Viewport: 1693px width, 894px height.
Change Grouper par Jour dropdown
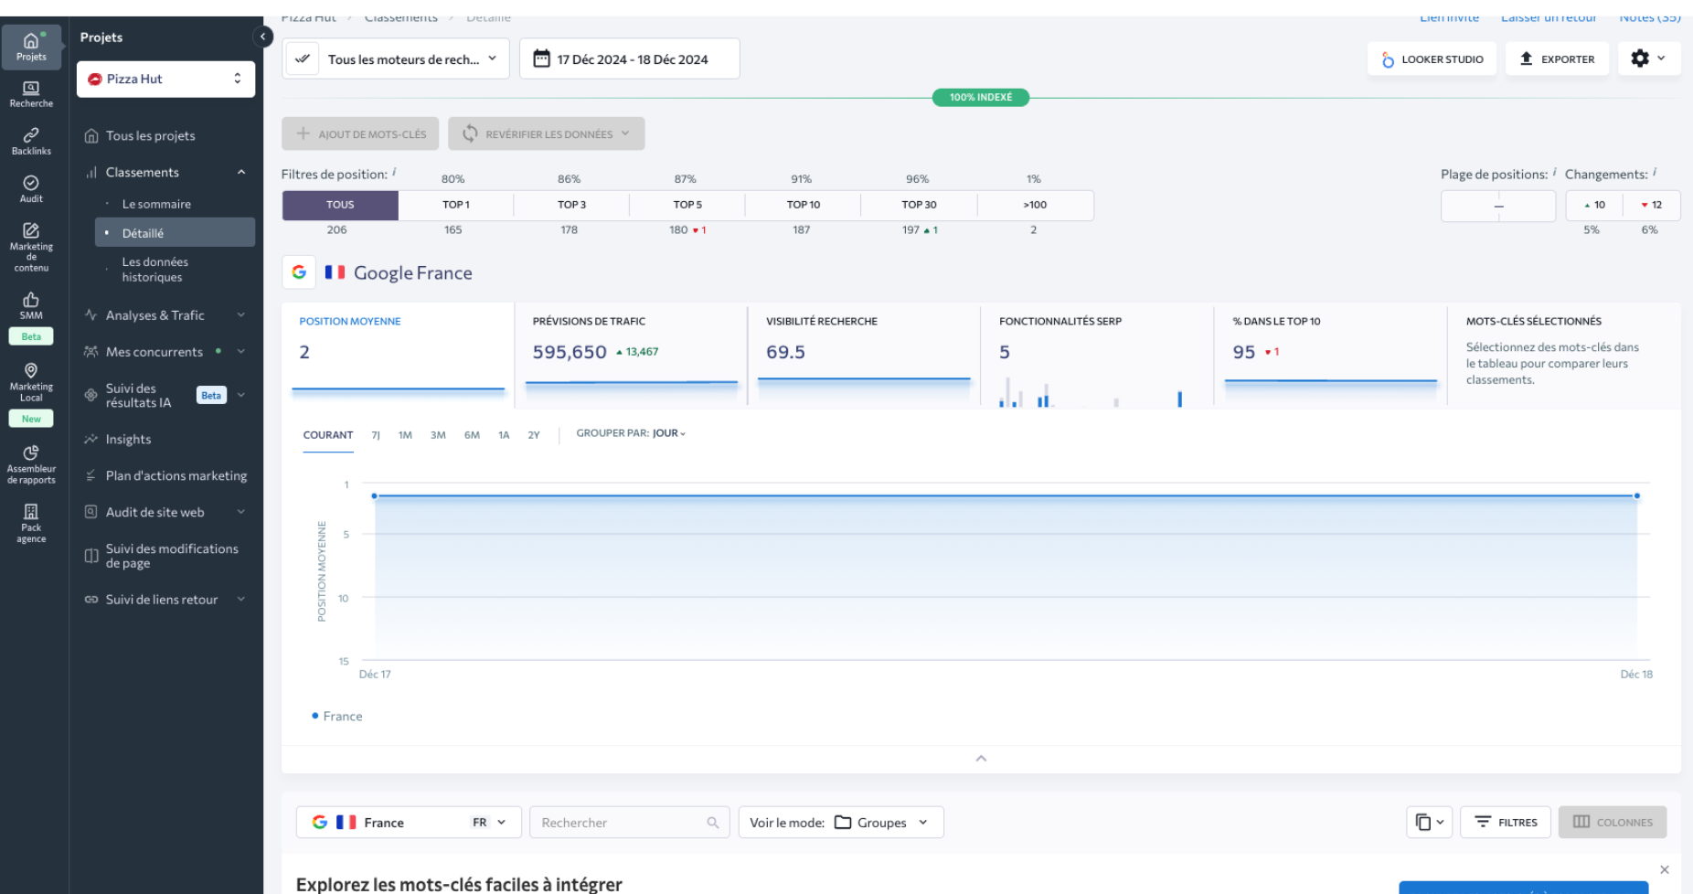669,433
